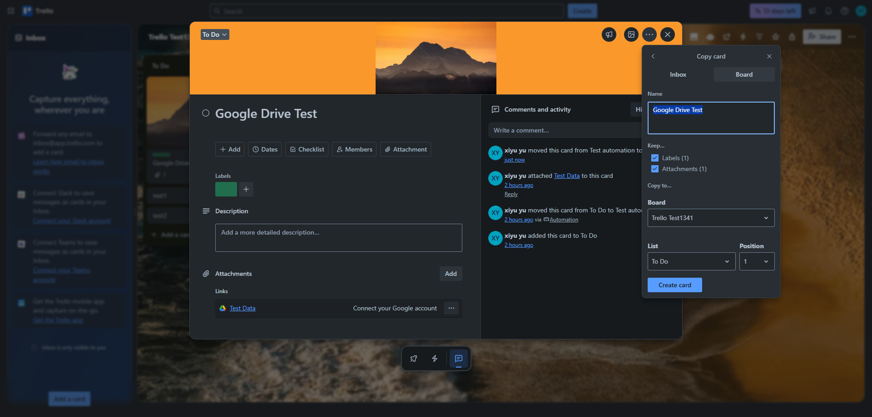Mark Google Drive Test card complete circle
872x417 pixels.
tap(206, 113)
